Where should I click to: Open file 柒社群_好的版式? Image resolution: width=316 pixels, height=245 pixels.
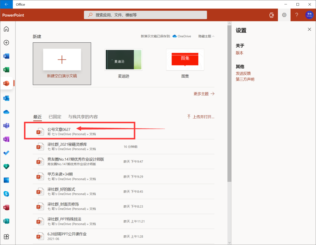(x=123, y=192)
